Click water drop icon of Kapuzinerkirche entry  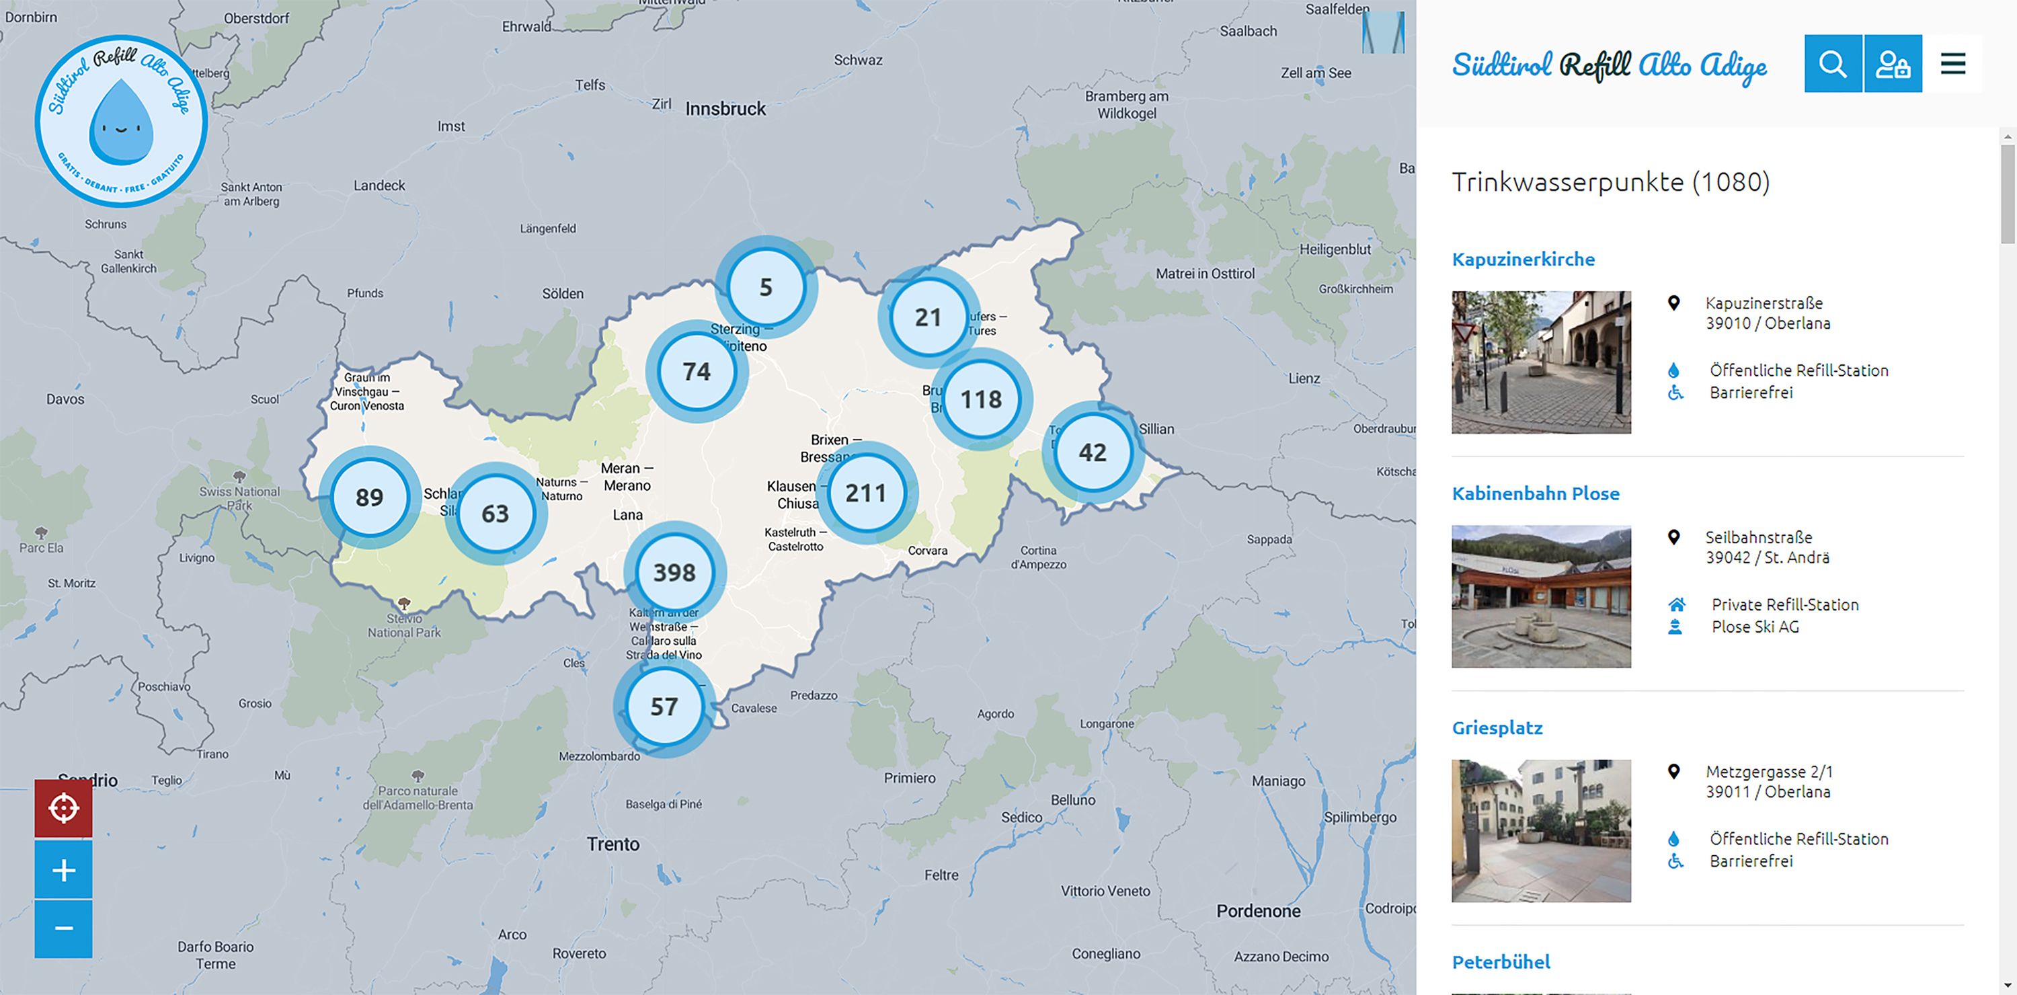tap(1673, 370)
